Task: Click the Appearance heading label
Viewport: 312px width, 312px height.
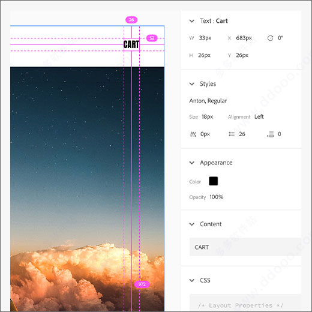Action: 216,163
